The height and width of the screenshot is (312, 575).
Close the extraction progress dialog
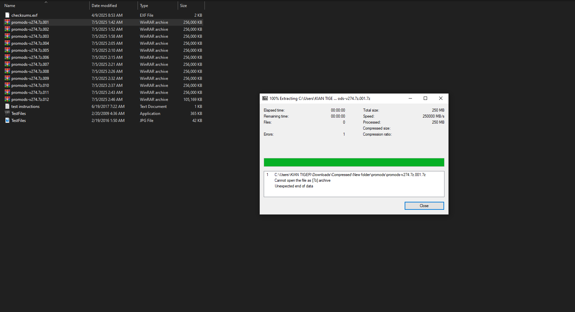(x=424, y=205)
